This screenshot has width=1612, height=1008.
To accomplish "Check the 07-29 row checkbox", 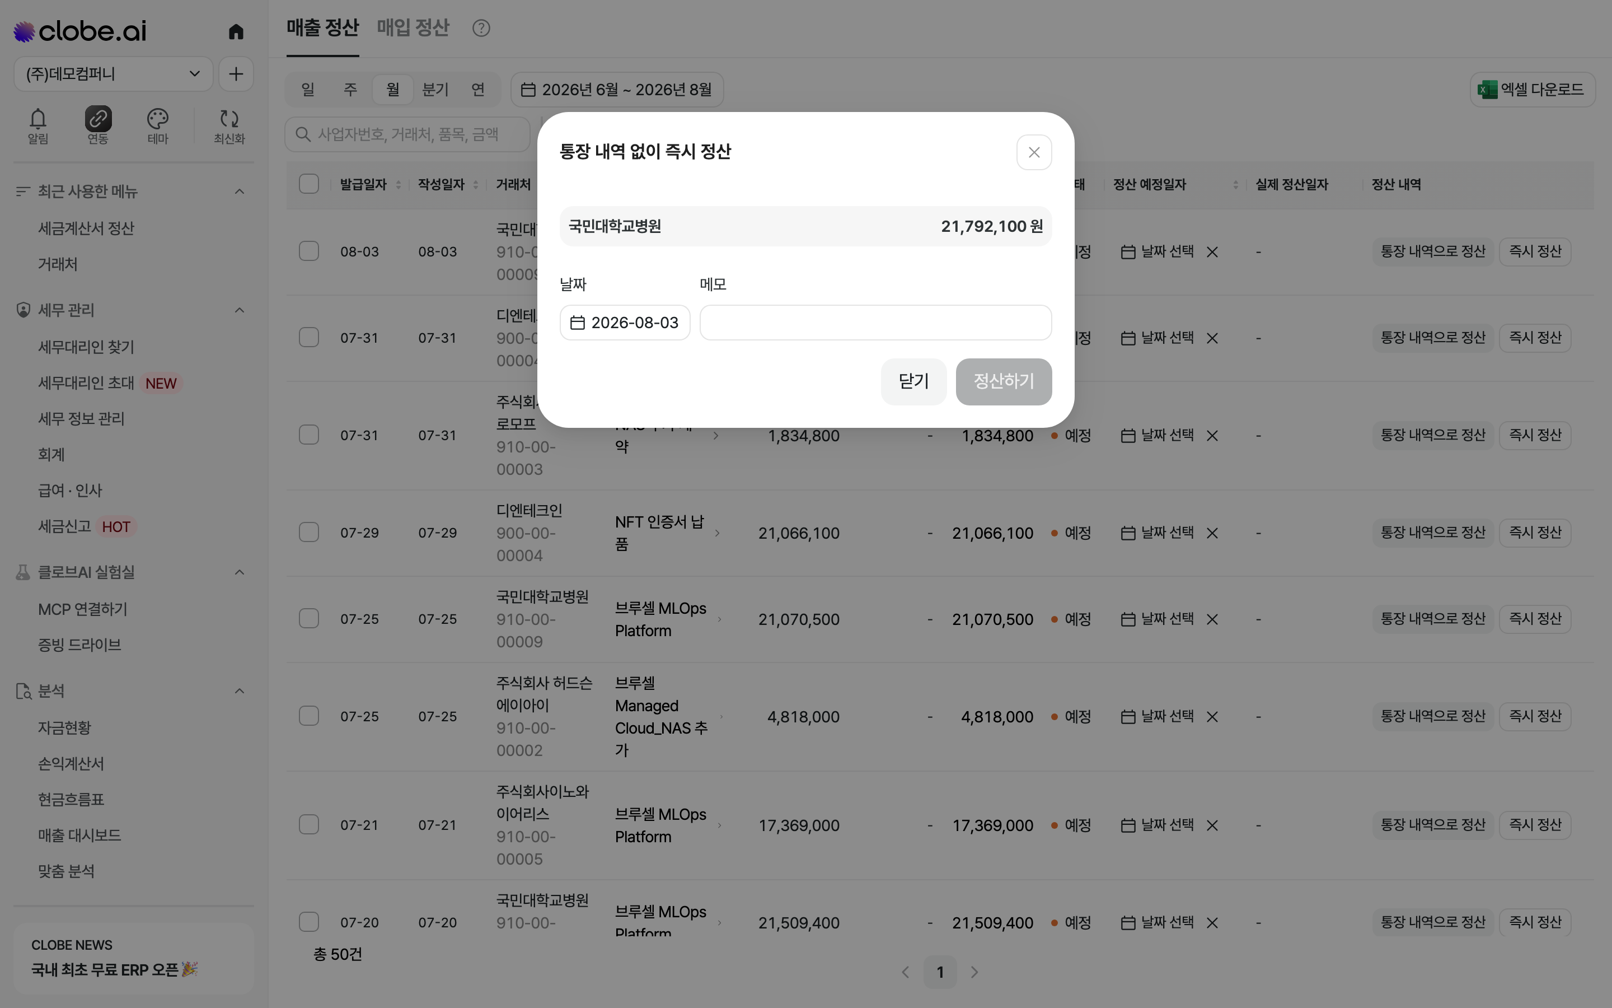I will pyautogui.click(x=308, y=533).
